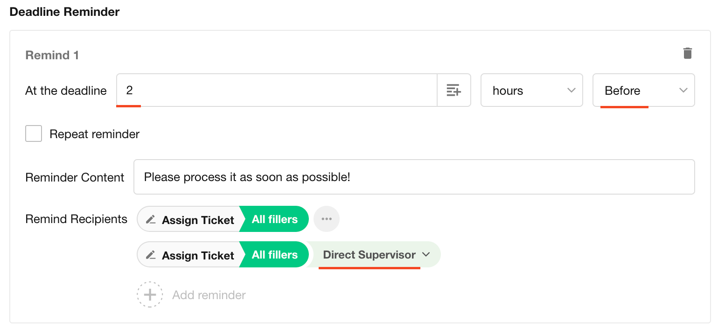Screen dimensions: 725x336
Task: Click the pencil icon in the first Assign Ticket tag
Action: pyautogui.click(x=150, y=219)
